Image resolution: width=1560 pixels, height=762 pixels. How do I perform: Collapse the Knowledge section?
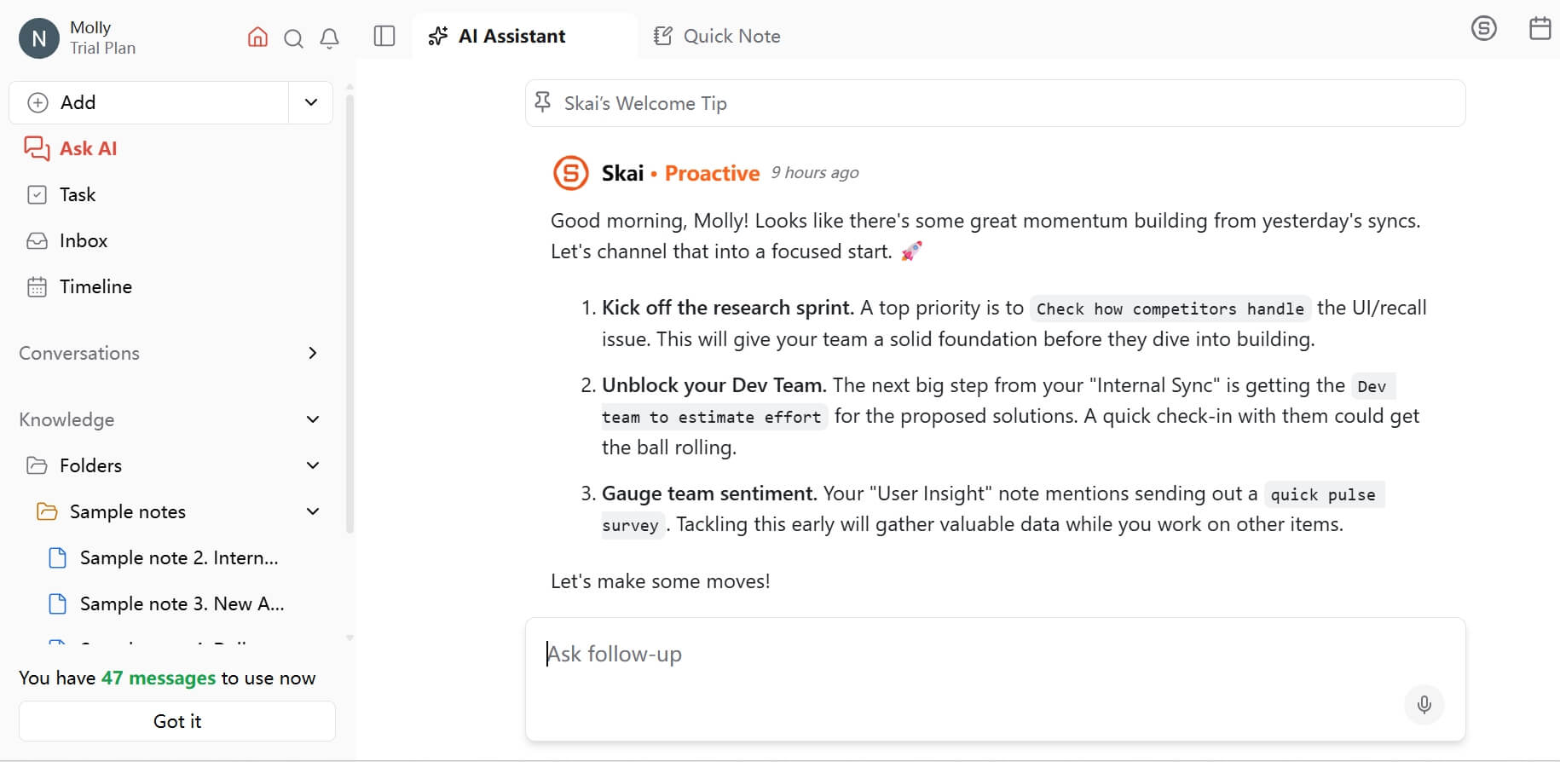coord(313,419)
